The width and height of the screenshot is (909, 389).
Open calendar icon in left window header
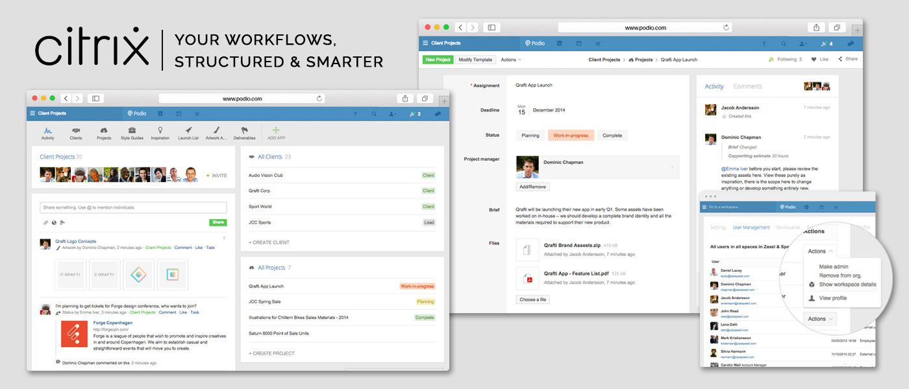click(179, 113)
